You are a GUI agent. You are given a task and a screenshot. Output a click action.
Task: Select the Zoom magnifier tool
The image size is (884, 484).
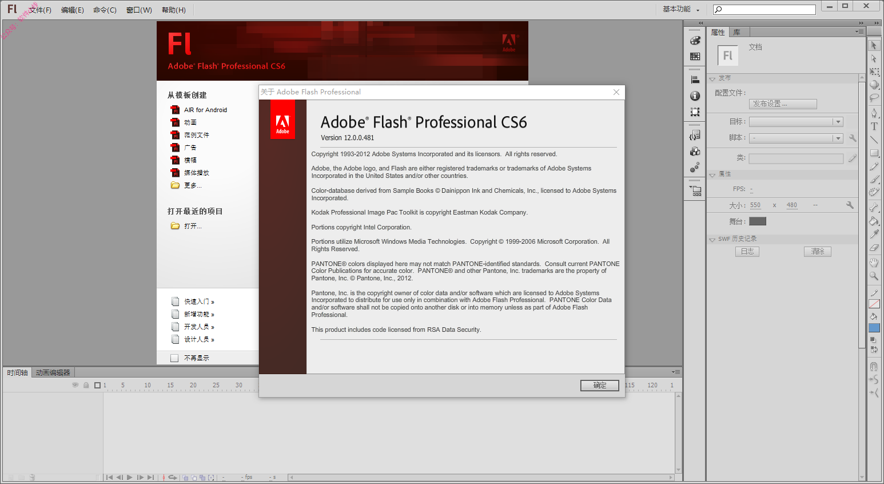pos(874,276)
